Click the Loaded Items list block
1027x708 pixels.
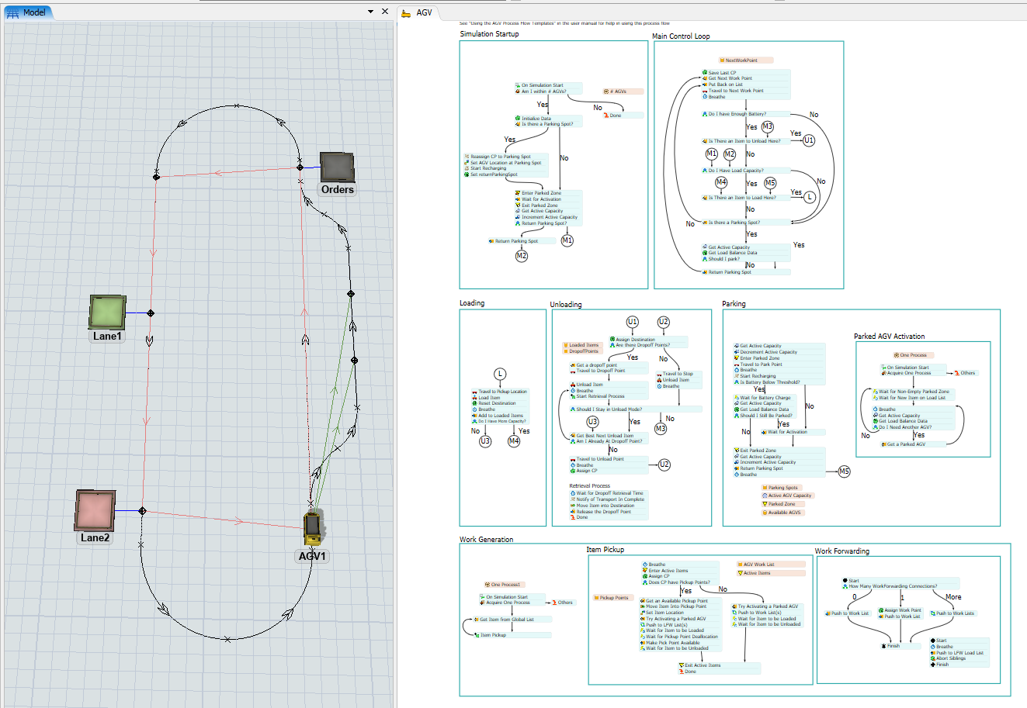pos(583,345)
